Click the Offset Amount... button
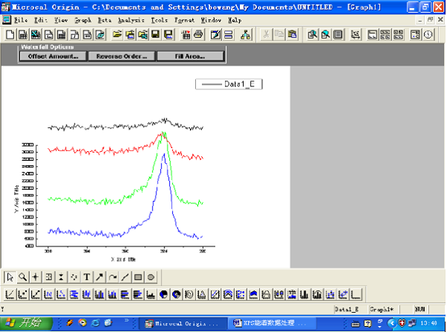The width and height of the screenshot is (447, 332). [x=51, y=56]
